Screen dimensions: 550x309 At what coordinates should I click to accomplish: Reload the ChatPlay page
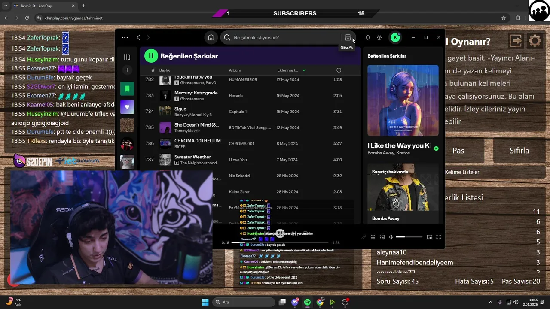pos(27,18)
